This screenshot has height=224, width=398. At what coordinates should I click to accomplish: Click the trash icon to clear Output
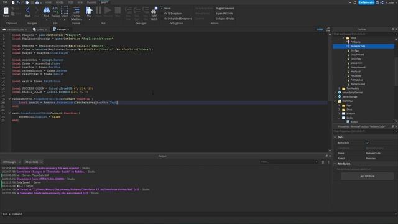[323, 162]
